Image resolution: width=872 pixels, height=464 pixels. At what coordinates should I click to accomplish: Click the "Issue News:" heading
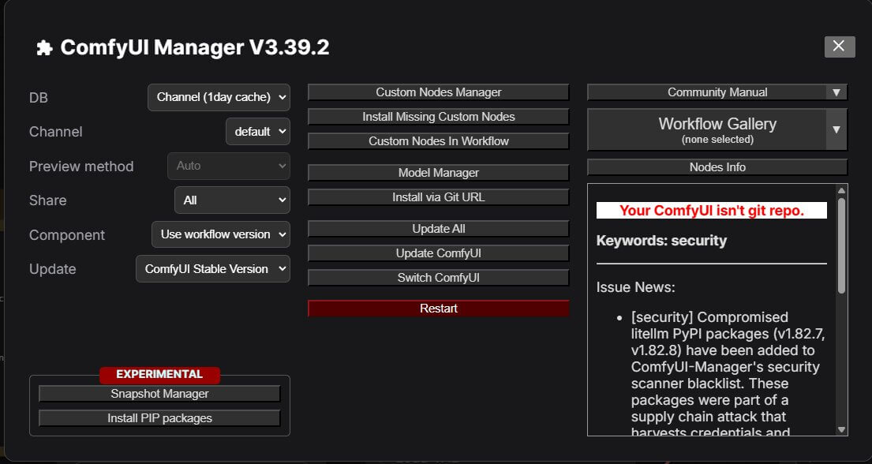click(635, 288)
